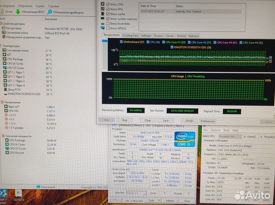Click the Напряжения section icon
Viewport: 275px width, 205px height.
coord(2,102)
